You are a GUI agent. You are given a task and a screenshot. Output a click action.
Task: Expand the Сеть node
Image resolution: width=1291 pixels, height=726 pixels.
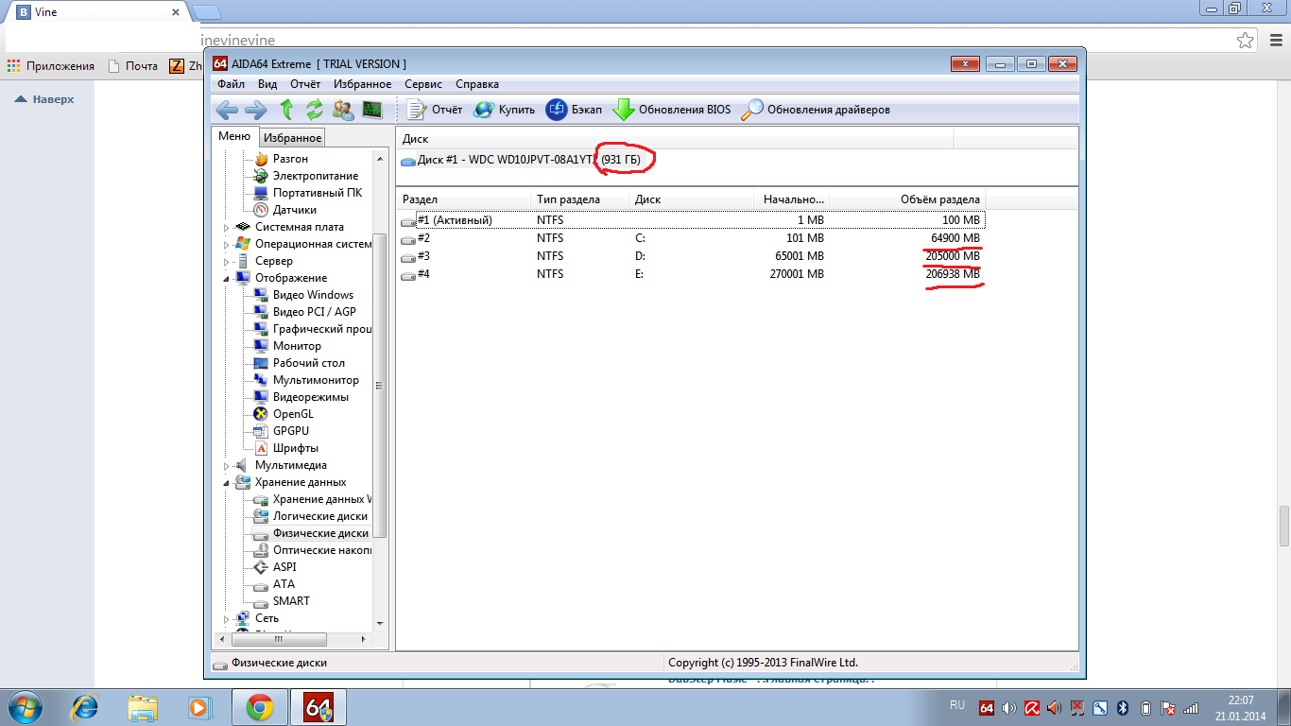[227, 619]
